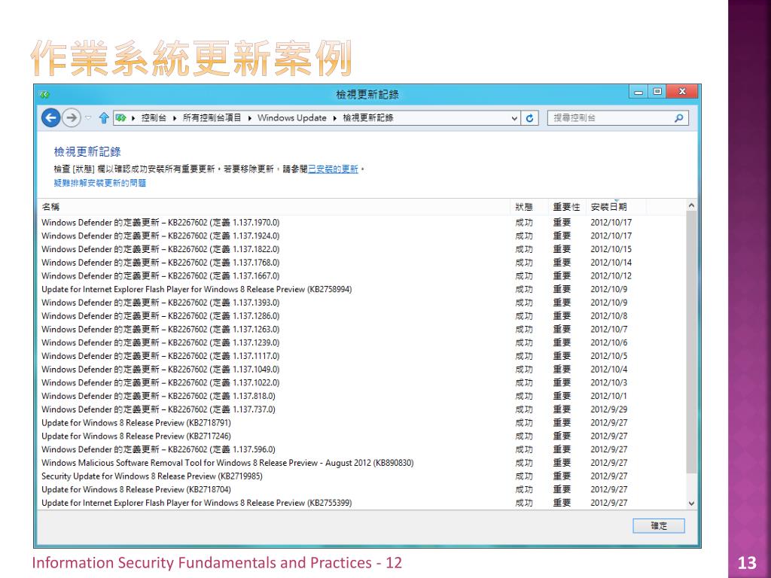
Task: Click install date 2012/10/14 cell
Action: click(611, 263)
